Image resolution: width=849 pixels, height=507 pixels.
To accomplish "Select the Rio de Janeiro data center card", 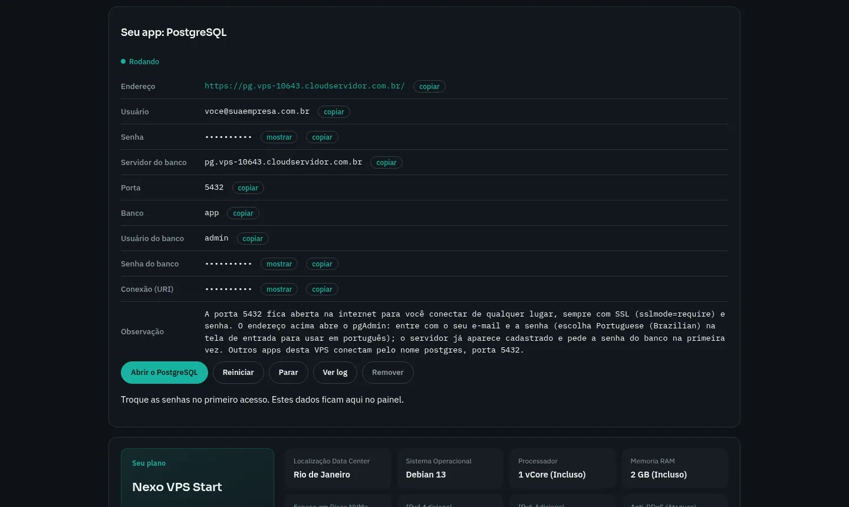I will 338,468.
